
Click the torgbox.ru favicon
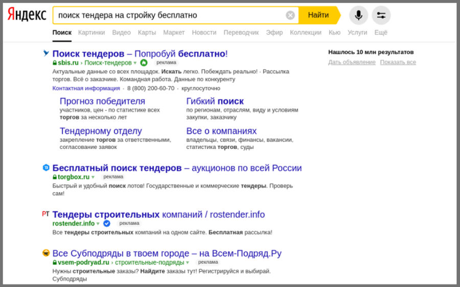(46, 167)
